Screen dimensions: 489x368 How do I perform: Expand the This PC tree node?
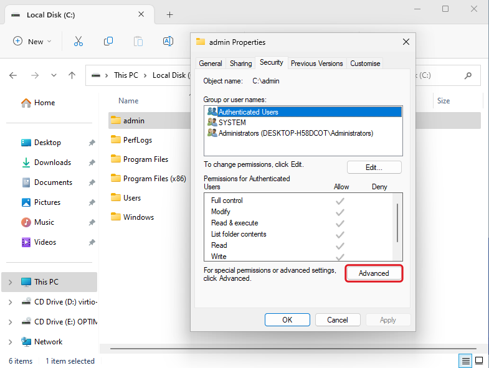pyautogui.click(x=10, y=282)
